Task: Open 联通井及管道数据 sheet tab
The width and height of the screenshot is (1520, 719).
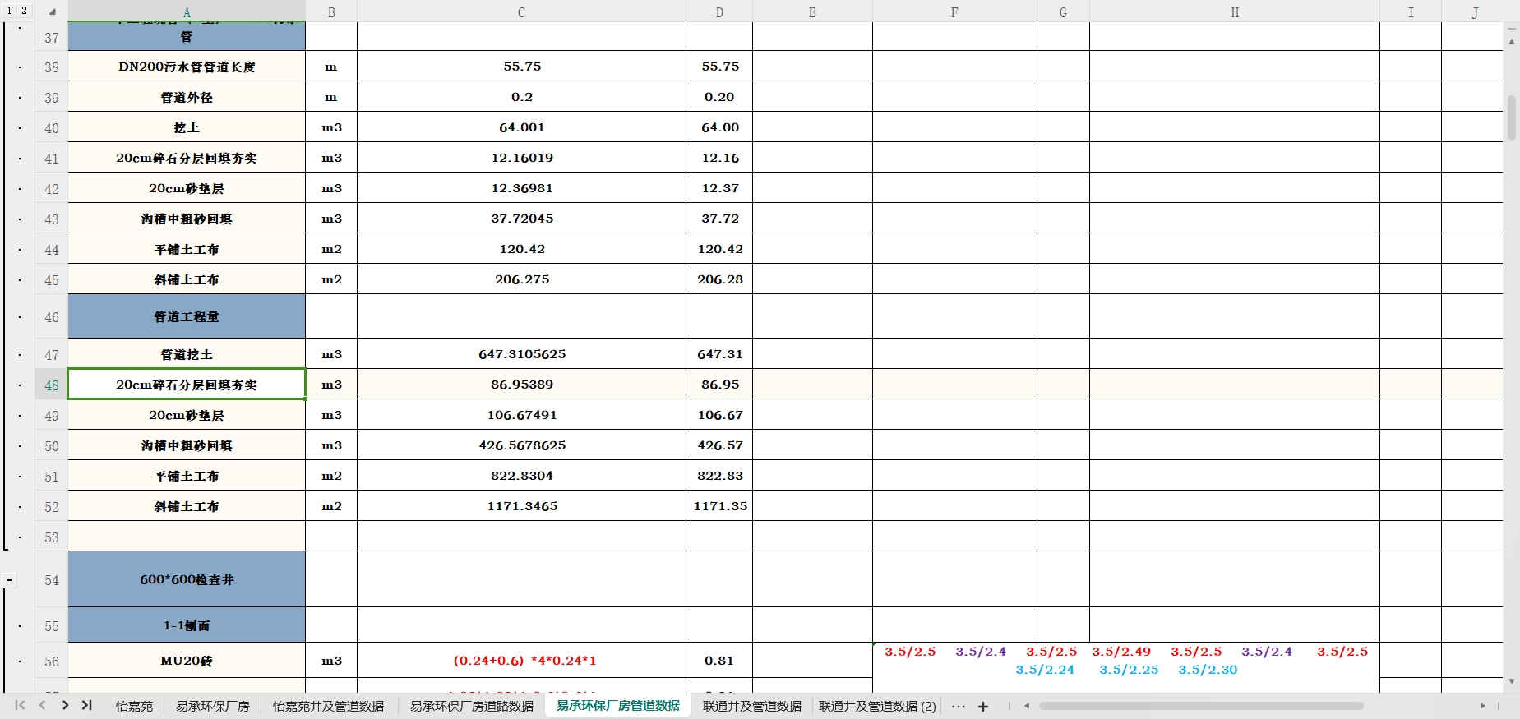Action: (x=752, y=706)
